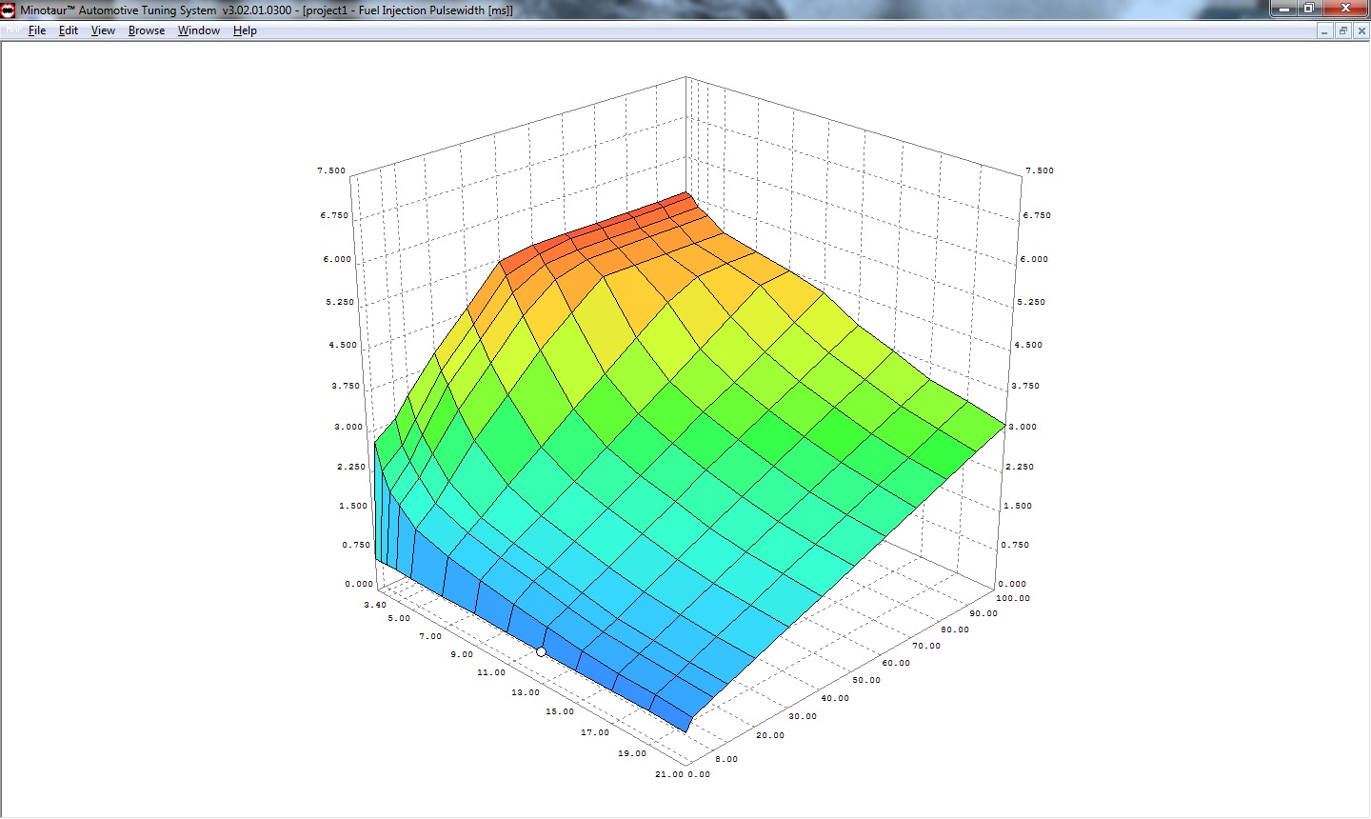1371x819 pixels.
Task: Click the Minotaur application icon in title bar
Action: 9,10
